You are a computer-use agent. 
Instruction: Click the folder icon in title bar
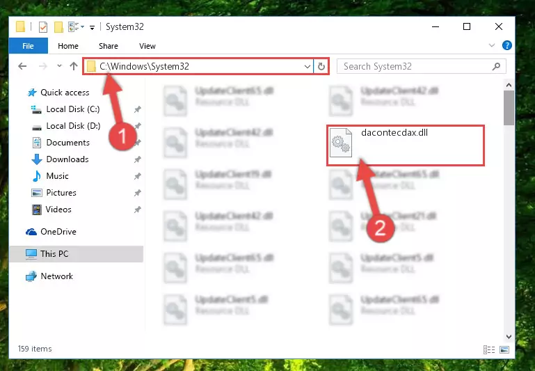(20, 26)
